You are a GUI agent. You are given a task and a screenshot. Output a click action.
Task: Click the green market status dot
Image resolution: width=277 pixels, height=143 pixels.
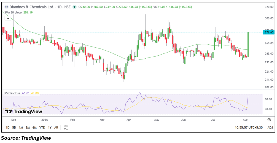click(x=74, y=7)
